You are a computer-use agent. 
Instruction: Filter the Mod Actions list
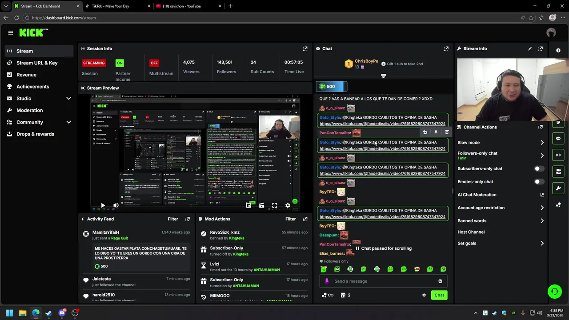tap(290, 219)
